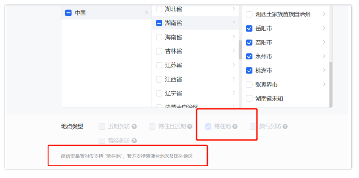Viewport: 359px width, 178px height.
Task: Open help icon next to 曾经到访
Action: coord(134,141)
